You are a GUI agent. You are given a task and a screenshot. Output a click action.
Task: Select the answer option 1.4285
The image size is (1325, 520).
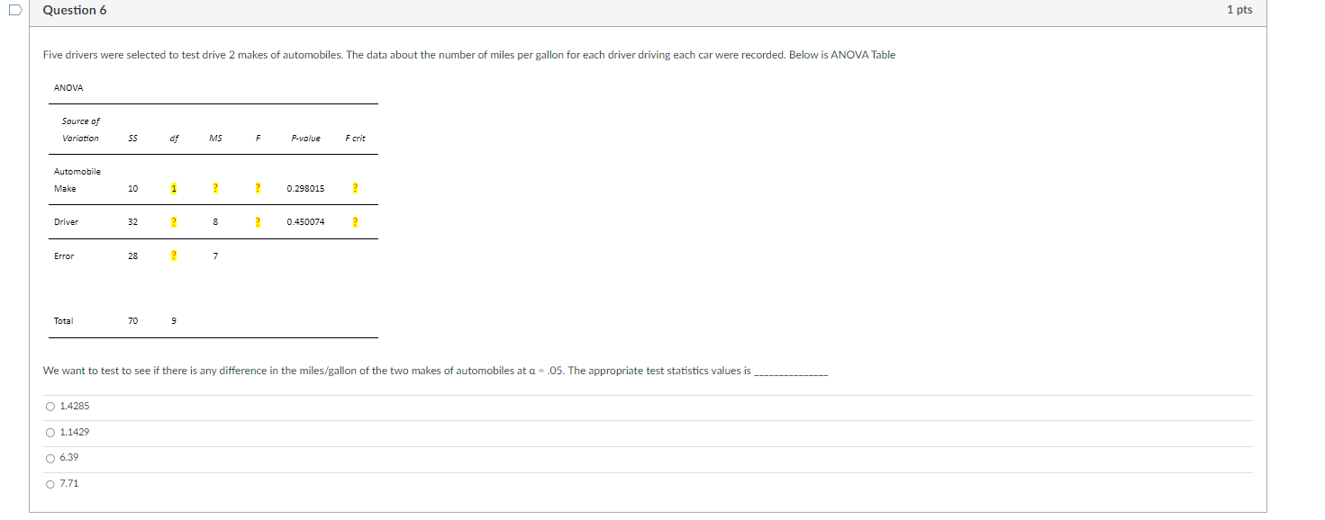pos(50,406)
